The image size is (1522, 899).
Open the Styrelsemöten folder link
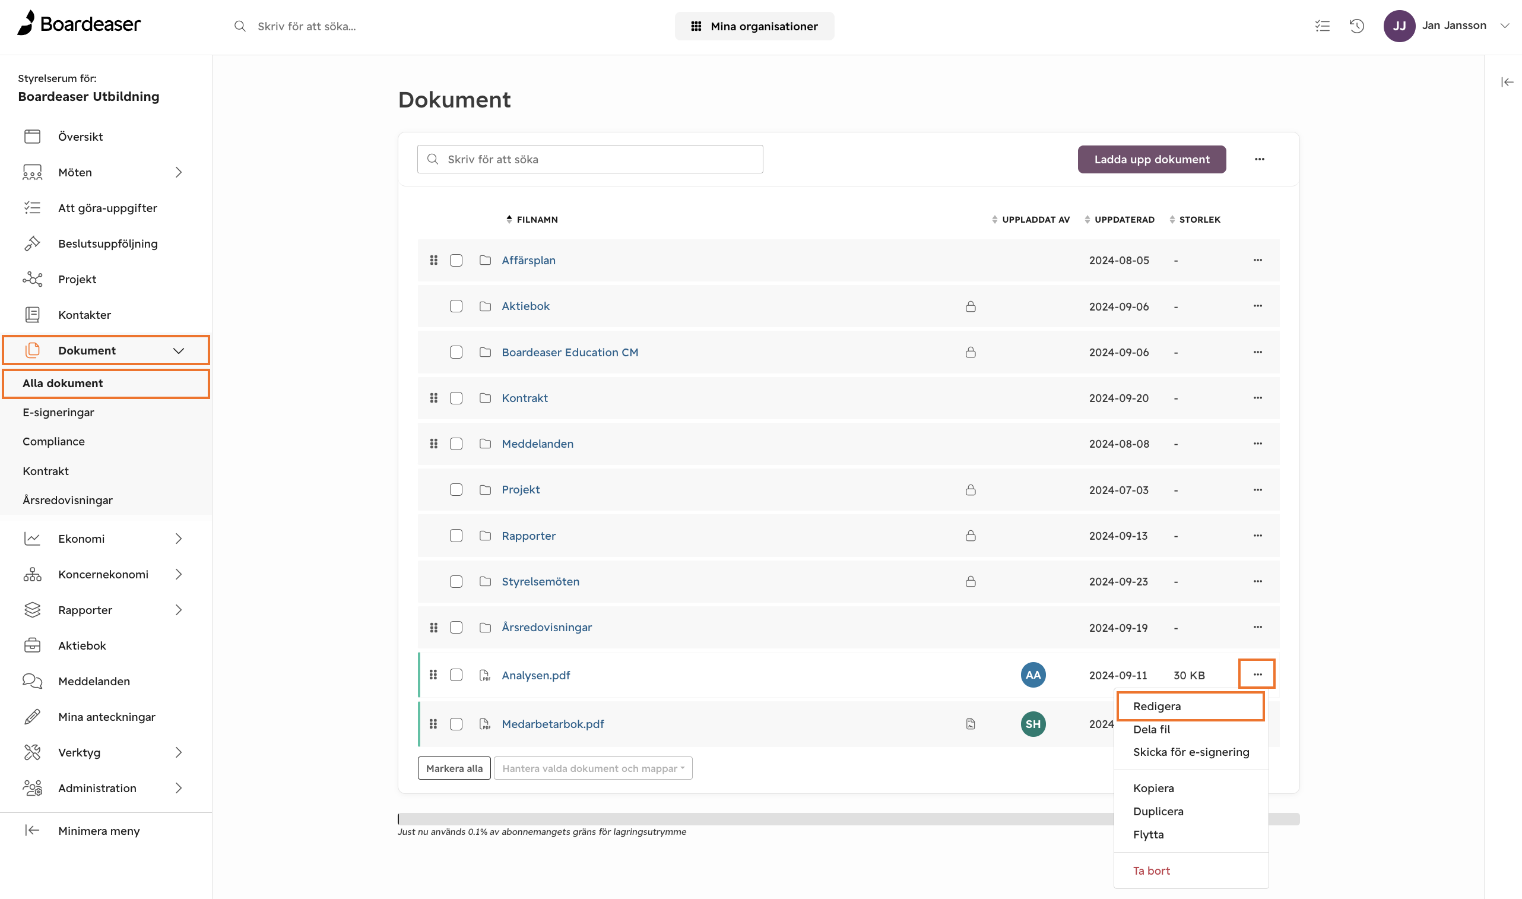(x=541, y=581)
